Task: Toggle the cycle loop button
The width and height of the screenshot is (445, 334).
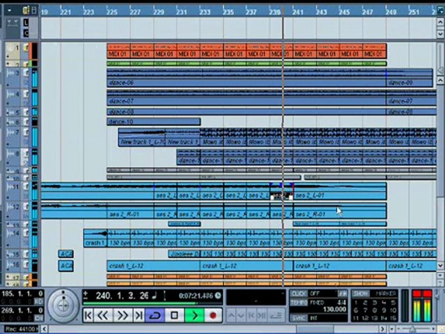Action: pos(155,315)
